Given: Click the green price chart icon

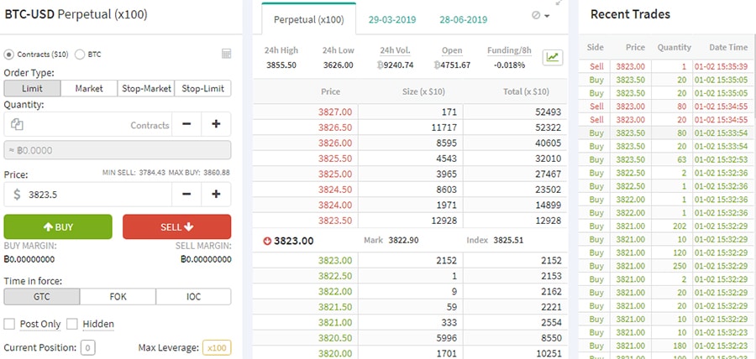Looking at the screenshot, I should click(553, 57).
